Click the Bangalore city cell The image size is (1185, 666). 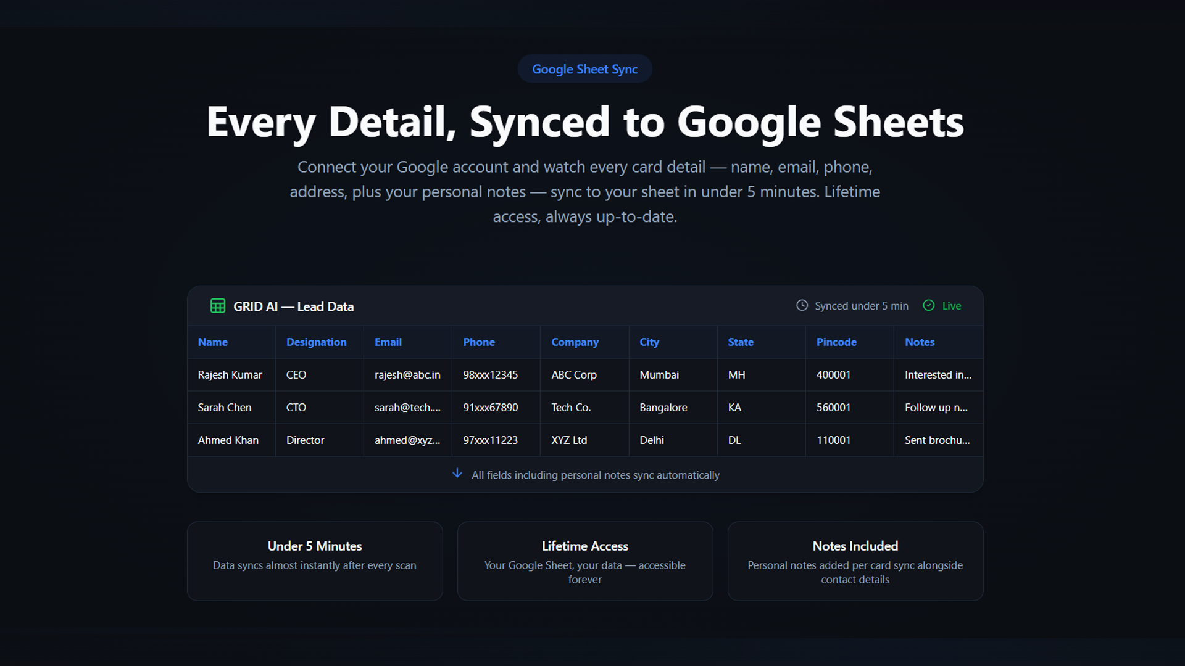(x=663, y=408)
